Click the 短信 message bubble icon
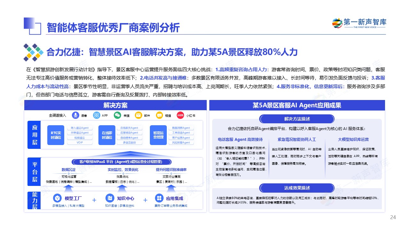The height and width of the screenshot is (230, 409). tap(159, 115)
